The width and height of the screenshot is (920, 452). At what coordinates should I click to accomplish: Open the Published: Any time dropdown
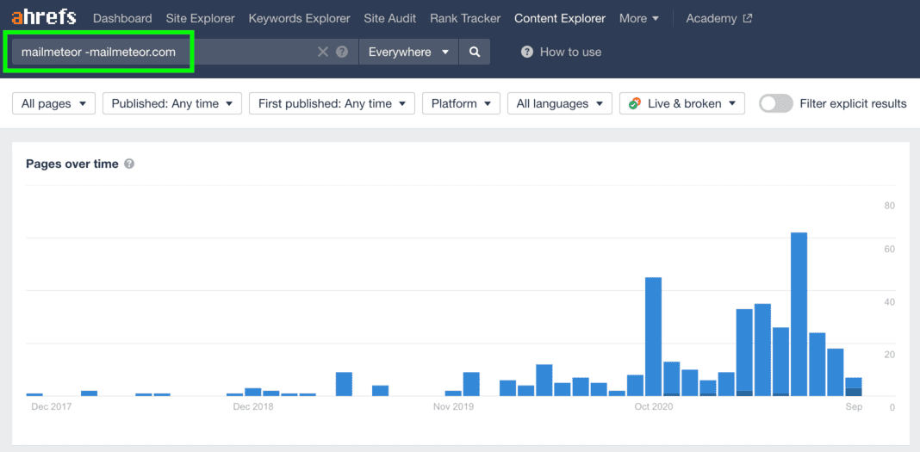pos(172,104)
